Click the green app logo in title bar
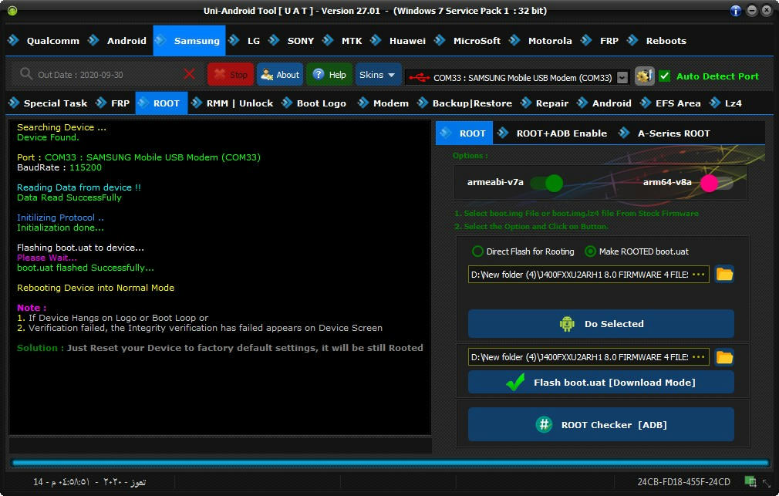 [12, 11]
